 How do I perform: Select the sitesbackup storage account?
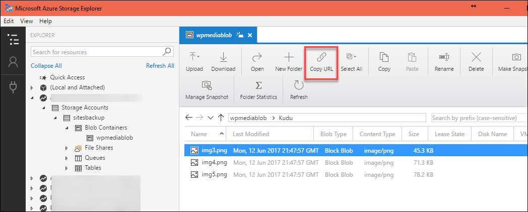point(89,118)
